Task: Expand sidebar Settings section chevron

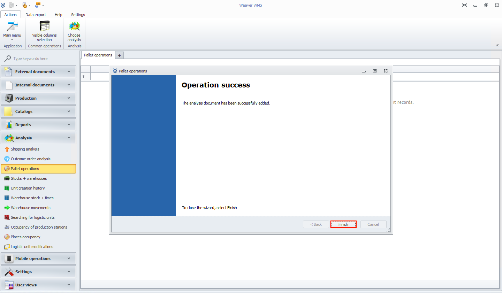Action: click(69, 271)
